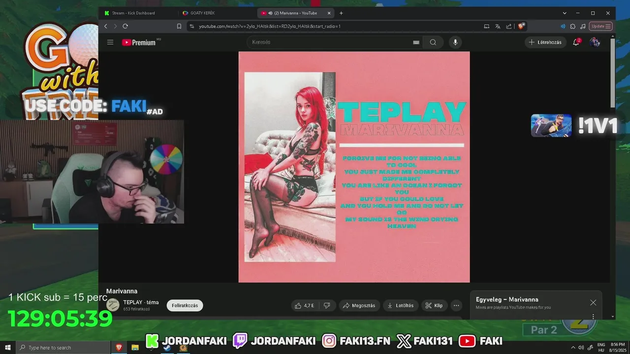The image size is (630, 354).
Task: Open the YouTube account avatar menu
Action: point(595,42)
